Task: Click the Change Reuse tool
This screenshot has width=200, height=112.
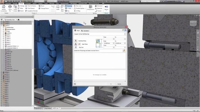Action: [x=44, y=8]
